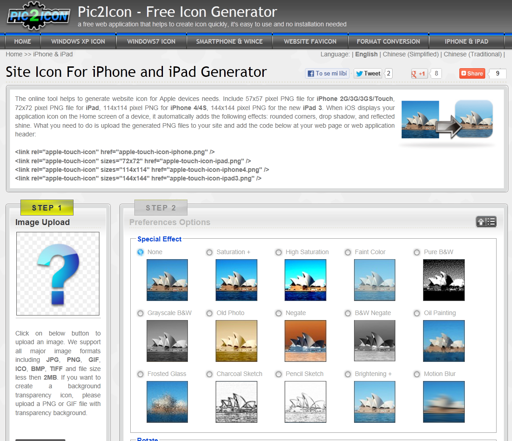Click the Old Photo sepia preview thumbnail
Image resolution: width=512 pixels, height=441 pixels.
236,341
